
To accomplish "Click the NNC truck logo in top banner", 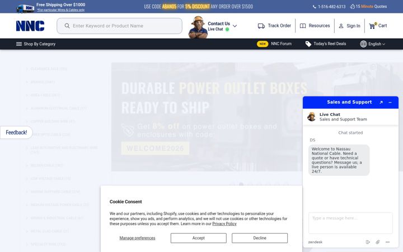I will [25, 8].
